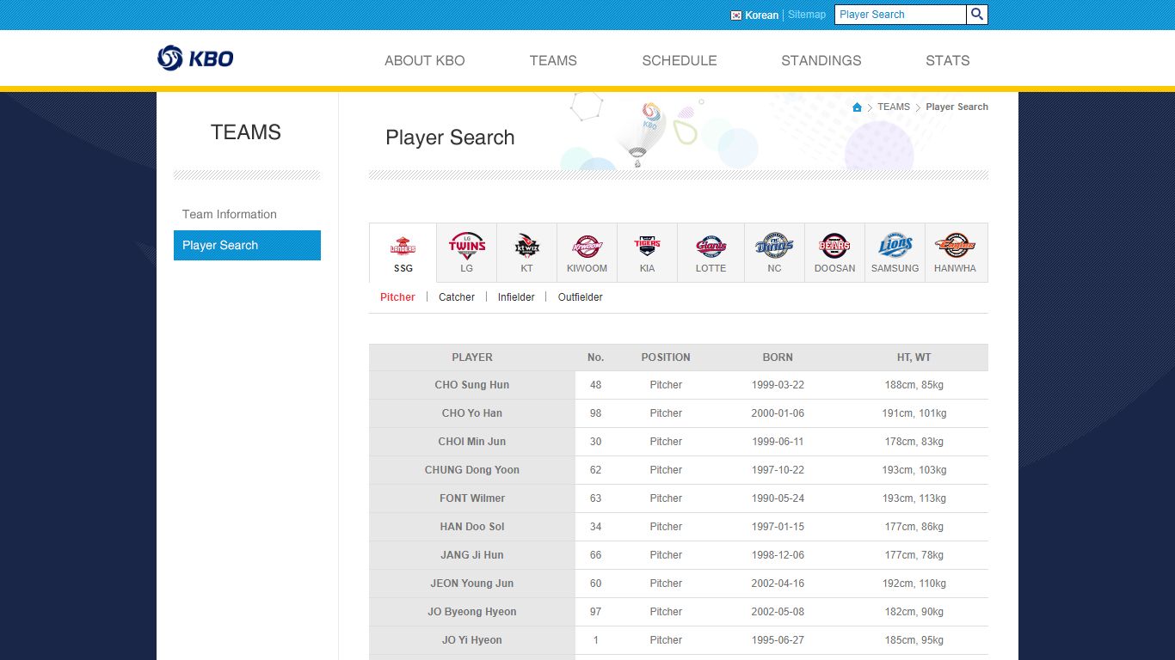Click the PLAYER column header
Viewport: 1175px width, 660px height.
coord(472,357)
